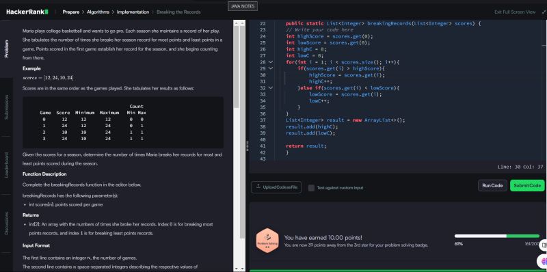Click the exit full screen arrows icon
This screenshot has height=272, width=547.
(x=544, y=12)
